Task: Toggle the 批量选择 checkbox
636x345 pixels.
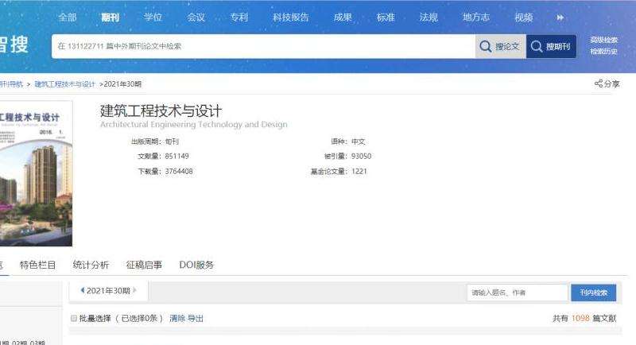Action: [74, 318]
